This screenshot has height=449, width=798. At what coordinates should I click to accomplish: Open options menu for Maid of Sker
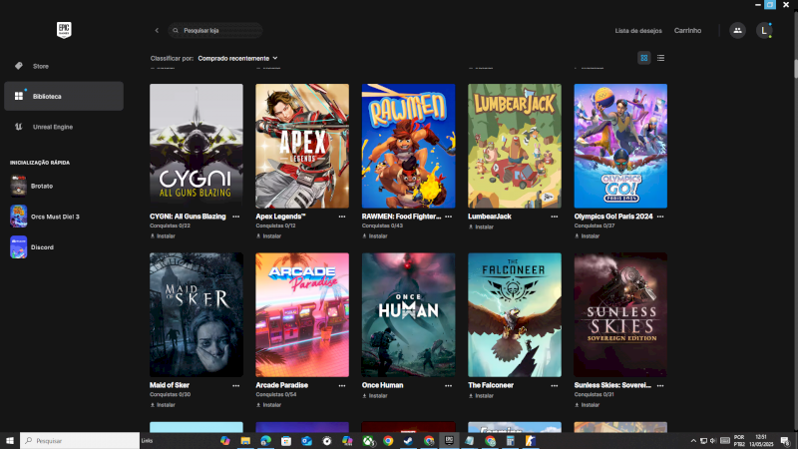pos(236,385)
